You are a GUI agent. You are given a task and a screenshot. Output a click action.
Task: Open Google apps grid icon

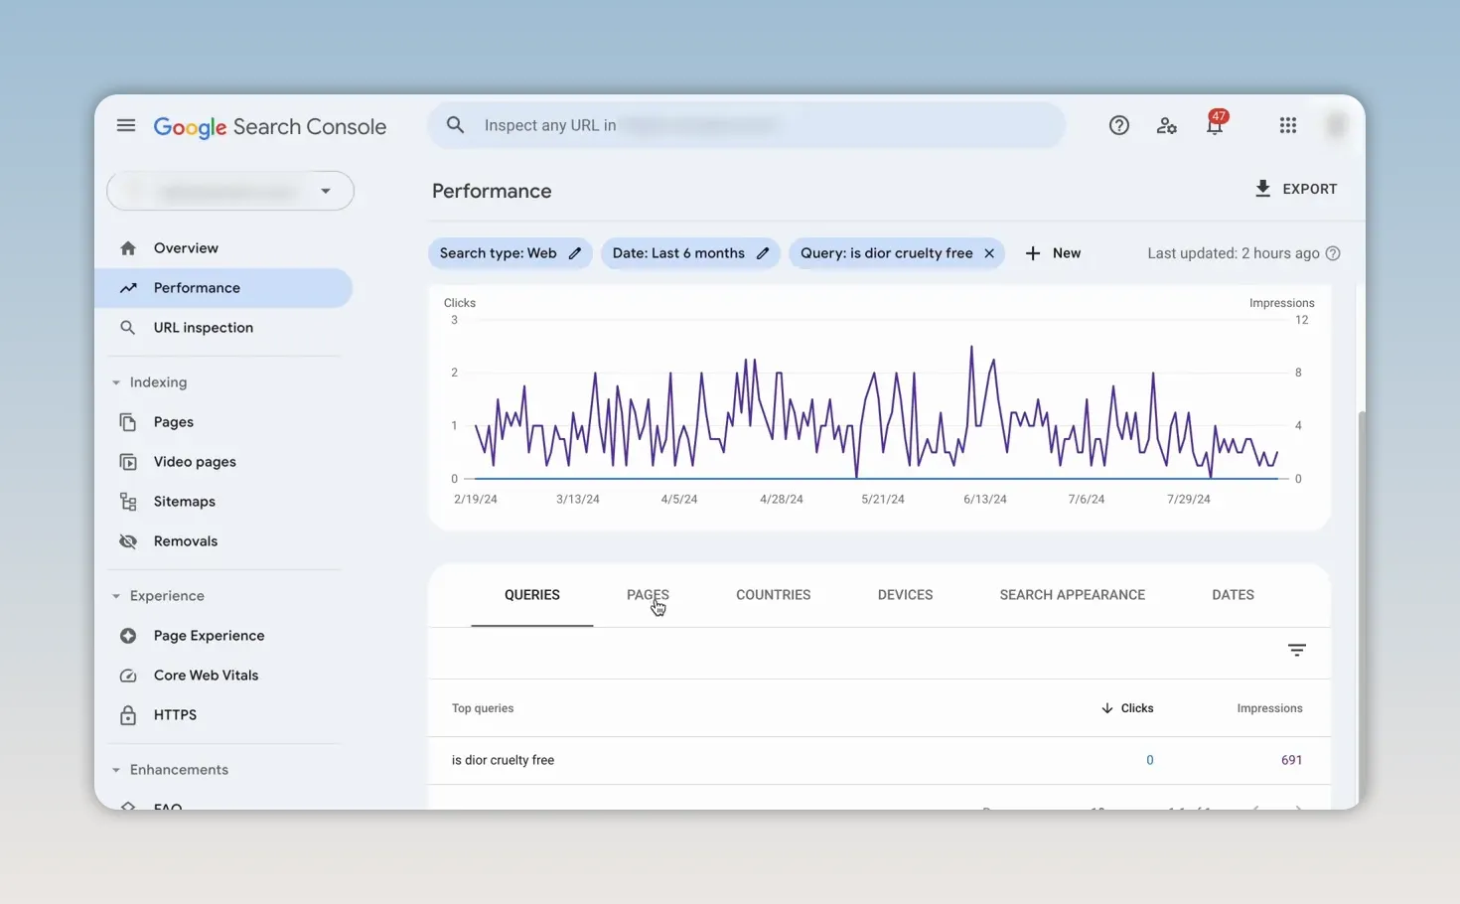[1288, 125]
